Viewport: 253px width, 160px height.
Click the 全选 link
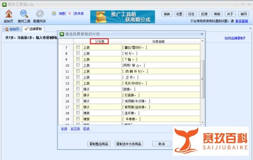click(64, 129)
